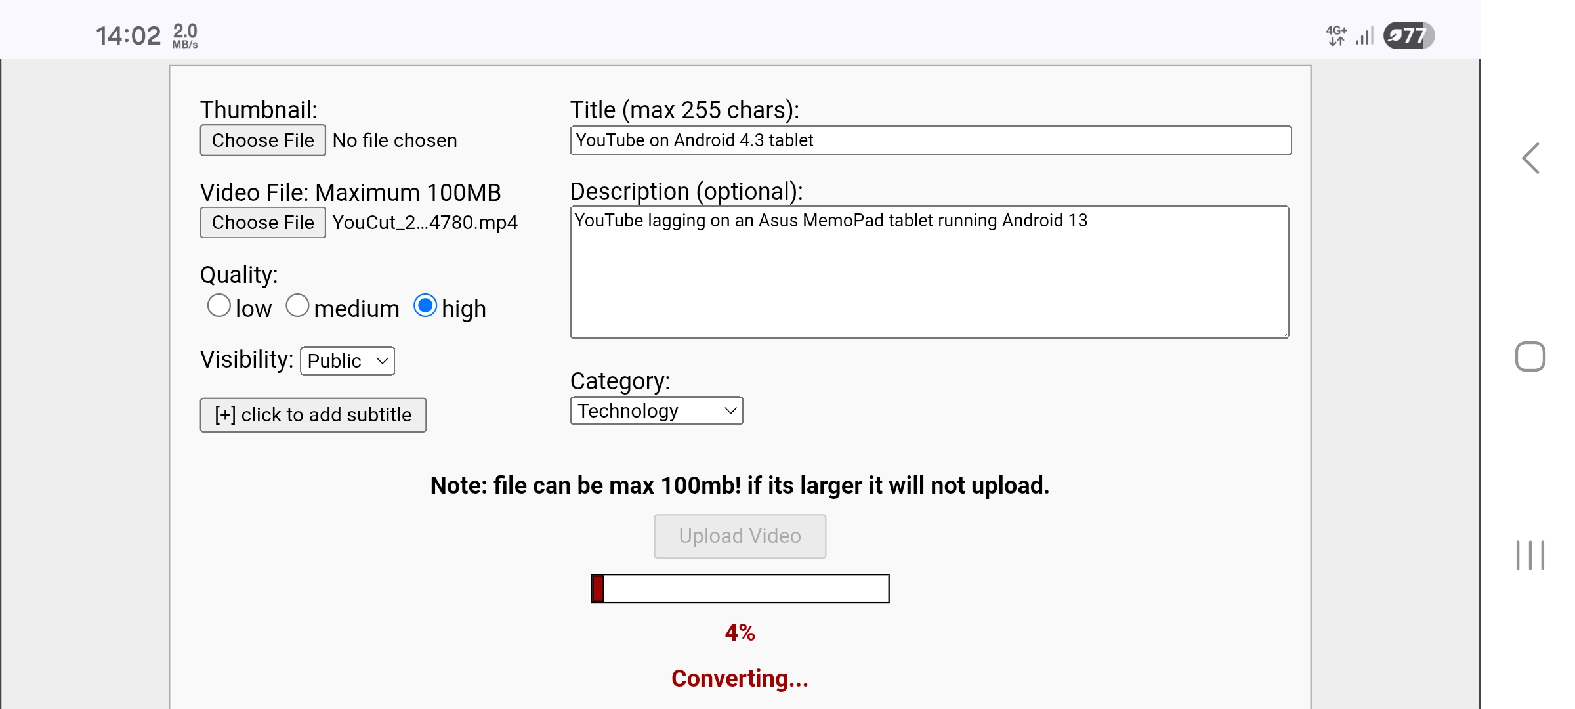Click inside the Description textarea

pyautogui.click(x=929, y=272)
